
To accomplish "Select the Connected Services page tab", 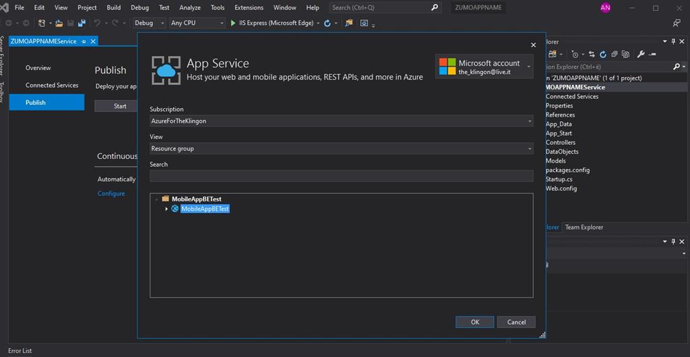I will tap(52, 86).
